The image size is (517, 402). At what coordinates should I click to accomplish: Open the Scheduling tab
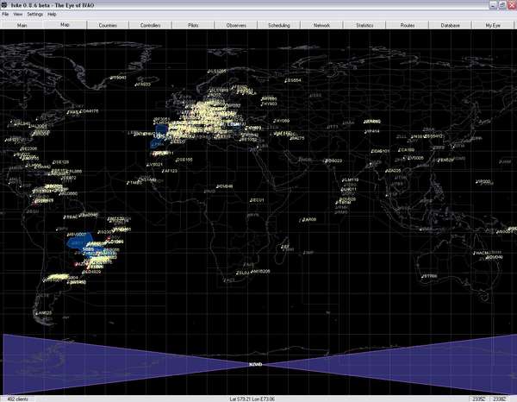pyautogui.click(x=278, y=26)
